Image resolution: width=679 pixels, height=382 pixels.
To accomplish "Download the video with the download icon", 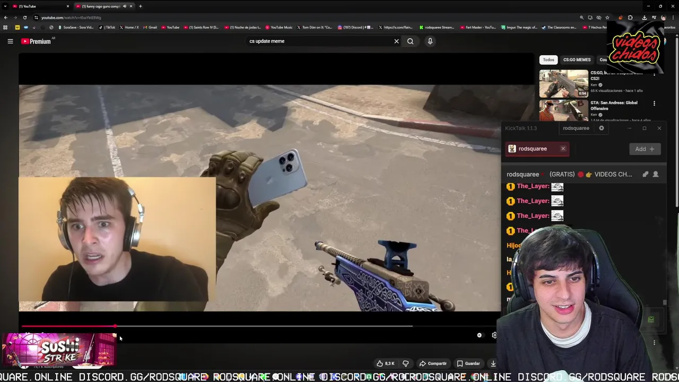I will (x=493, y=363).
